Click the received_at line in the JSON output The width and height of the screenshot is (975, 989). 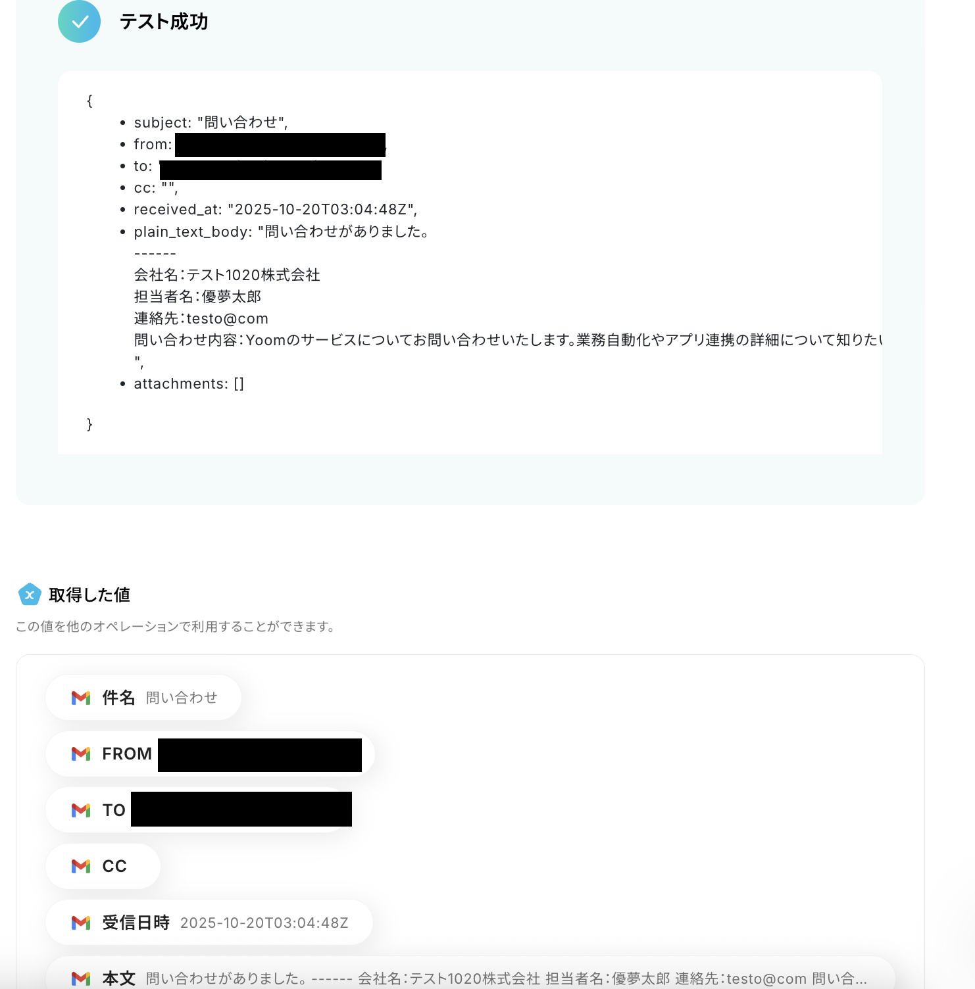(276, 210)
